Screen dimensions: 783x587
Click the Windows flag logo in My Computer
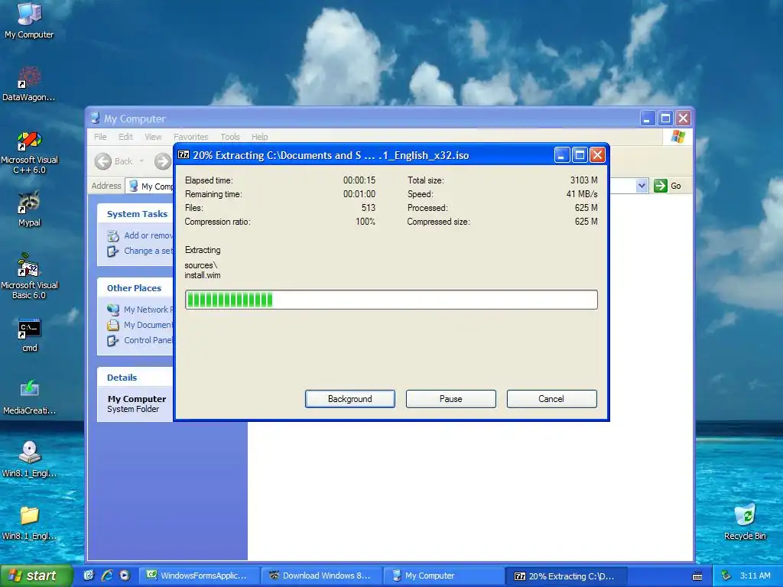coord(678,136)
